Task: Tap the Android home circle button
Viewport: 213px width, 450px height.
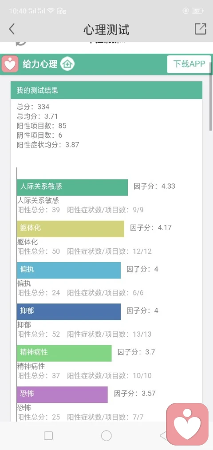Action: click(x=106, y=436)
